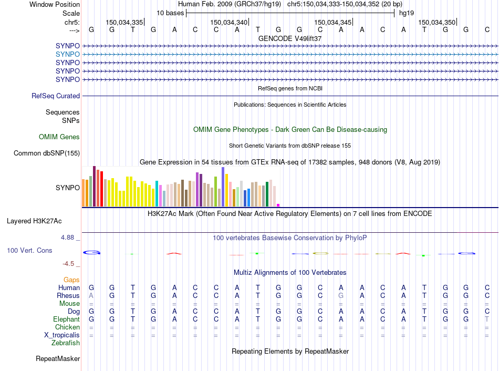The width and height of the screenshot is (499, 371).
Task: Click the Multiz Alignments of 100 Vertebrates title
Action: (290, 272)
